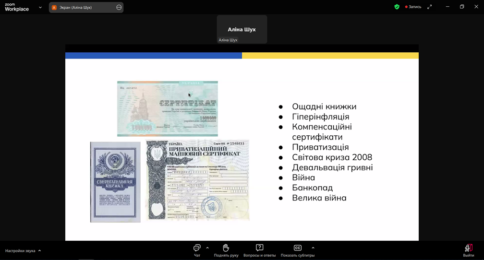Expand audio settings (Настройки звука) chevron
The width and height of the screenshot is (484, 260).
tap(40, 251)
